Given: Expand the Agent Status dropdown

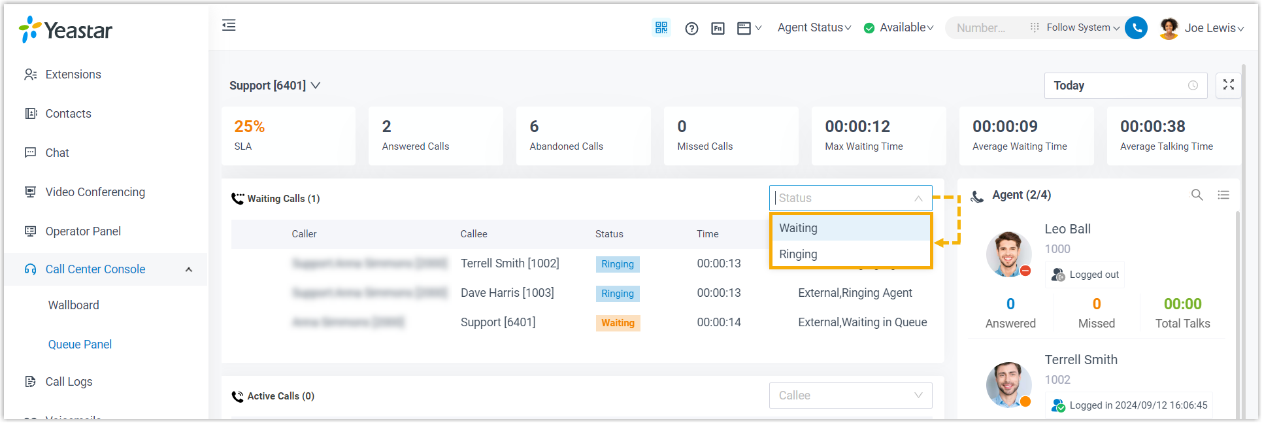Looking at the screenshot, I should [x=814, y=27].
